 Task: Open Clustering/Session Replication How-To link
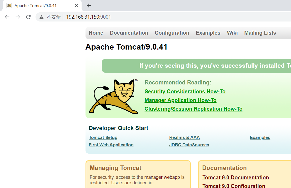click(x=193, y=109)
